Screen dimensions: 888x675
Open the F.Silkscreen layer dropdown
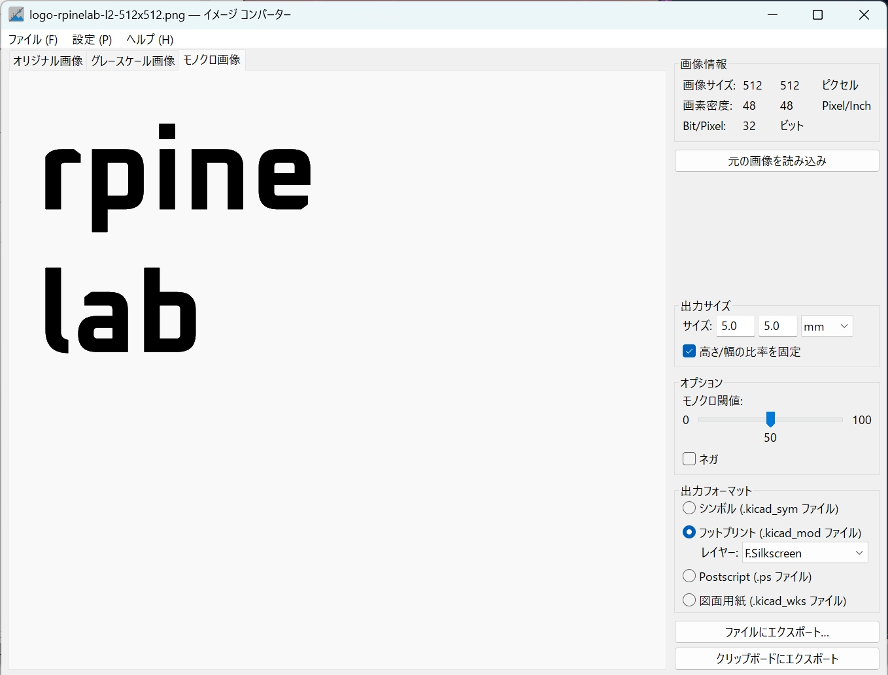[x=805, y=553]
